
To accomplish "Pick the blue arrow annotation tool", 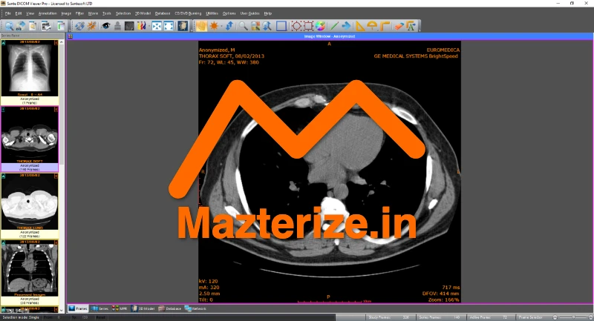I will click(x=346, y=26).
